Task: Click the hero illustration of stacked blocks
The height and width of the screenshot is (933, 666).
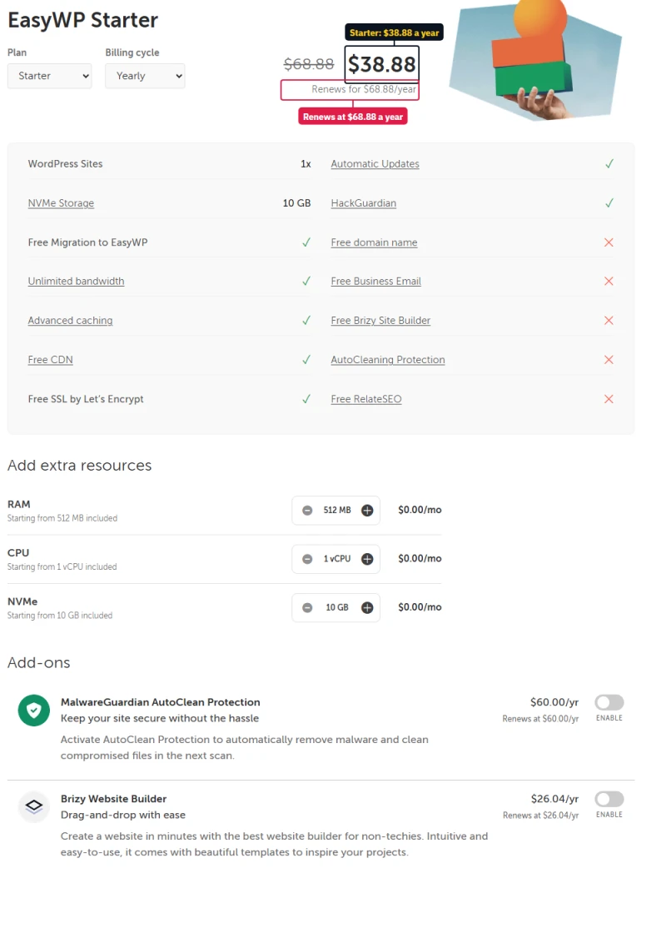Action: pyautogui.click(x=535, y=59)
